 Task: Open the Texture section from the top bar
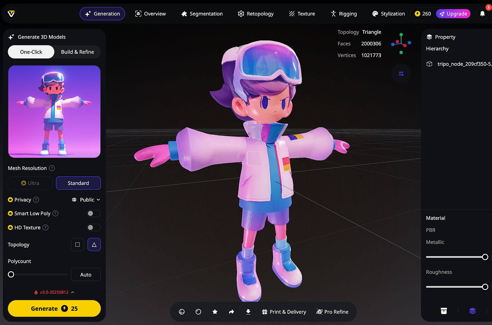(x=302, y=14)
